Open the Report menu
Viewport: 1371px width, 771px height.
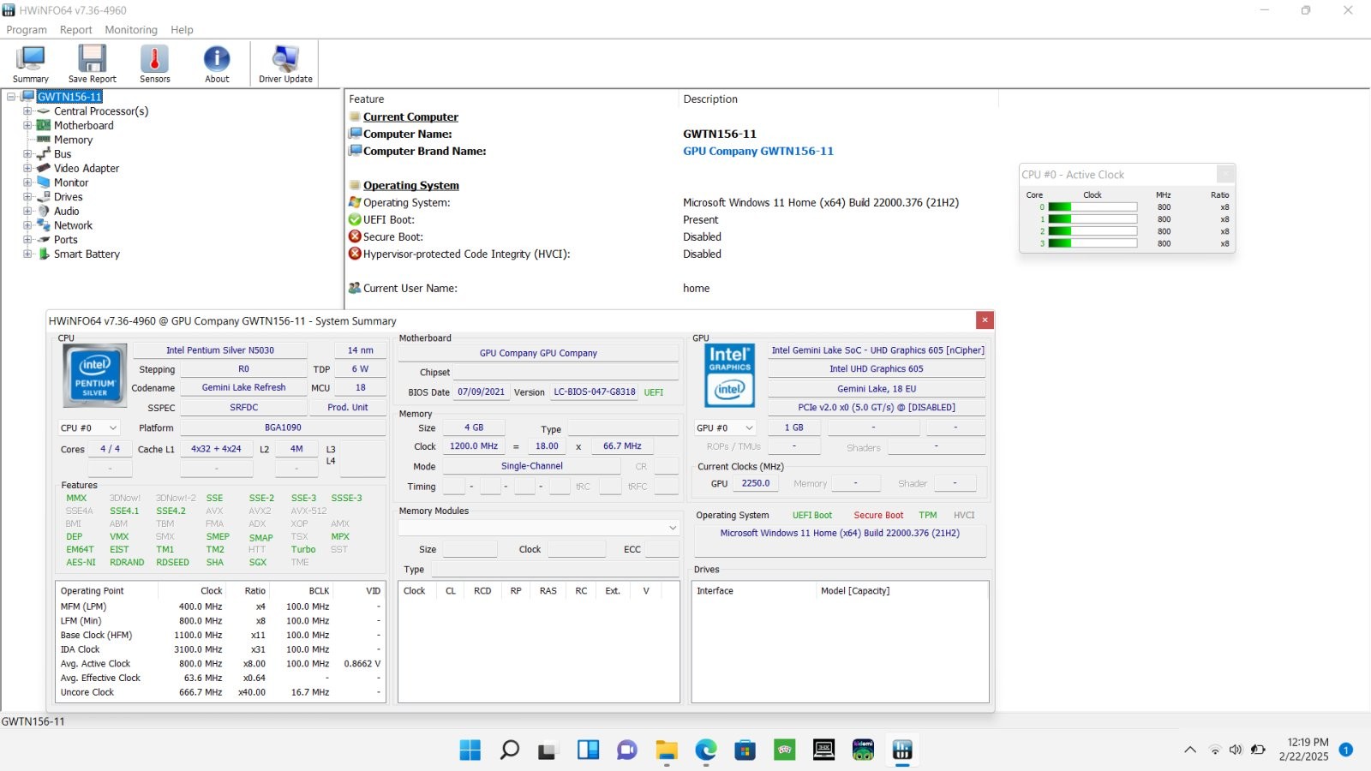[x=75, y=30]
